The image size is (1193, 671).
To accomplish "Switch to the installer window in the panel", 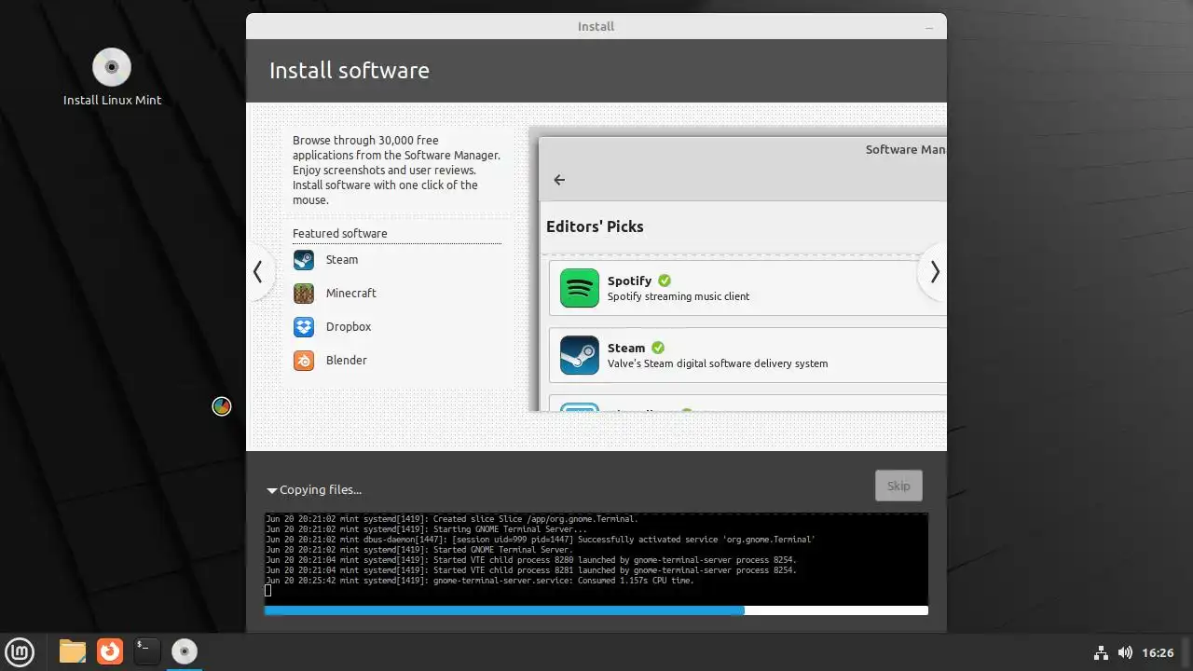I will (x=185, y=651).
